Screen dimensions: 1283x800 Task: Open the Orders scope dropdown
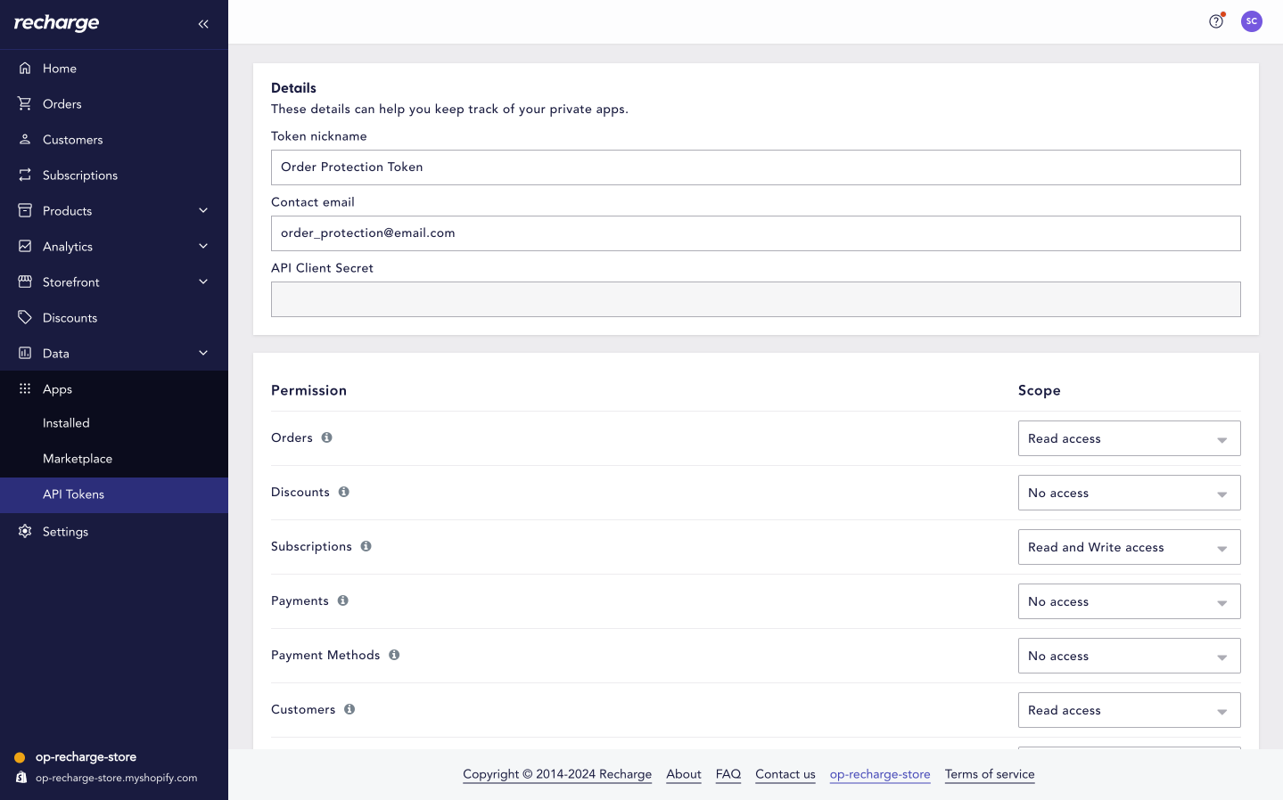[x=1129, y=438]
